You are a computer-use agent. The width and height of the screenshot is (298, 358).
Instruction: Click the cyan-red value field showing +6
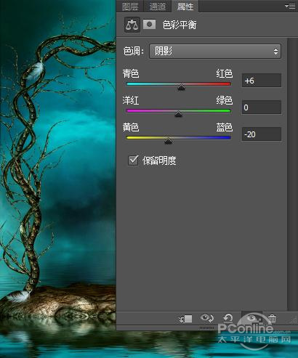point(262,81)
